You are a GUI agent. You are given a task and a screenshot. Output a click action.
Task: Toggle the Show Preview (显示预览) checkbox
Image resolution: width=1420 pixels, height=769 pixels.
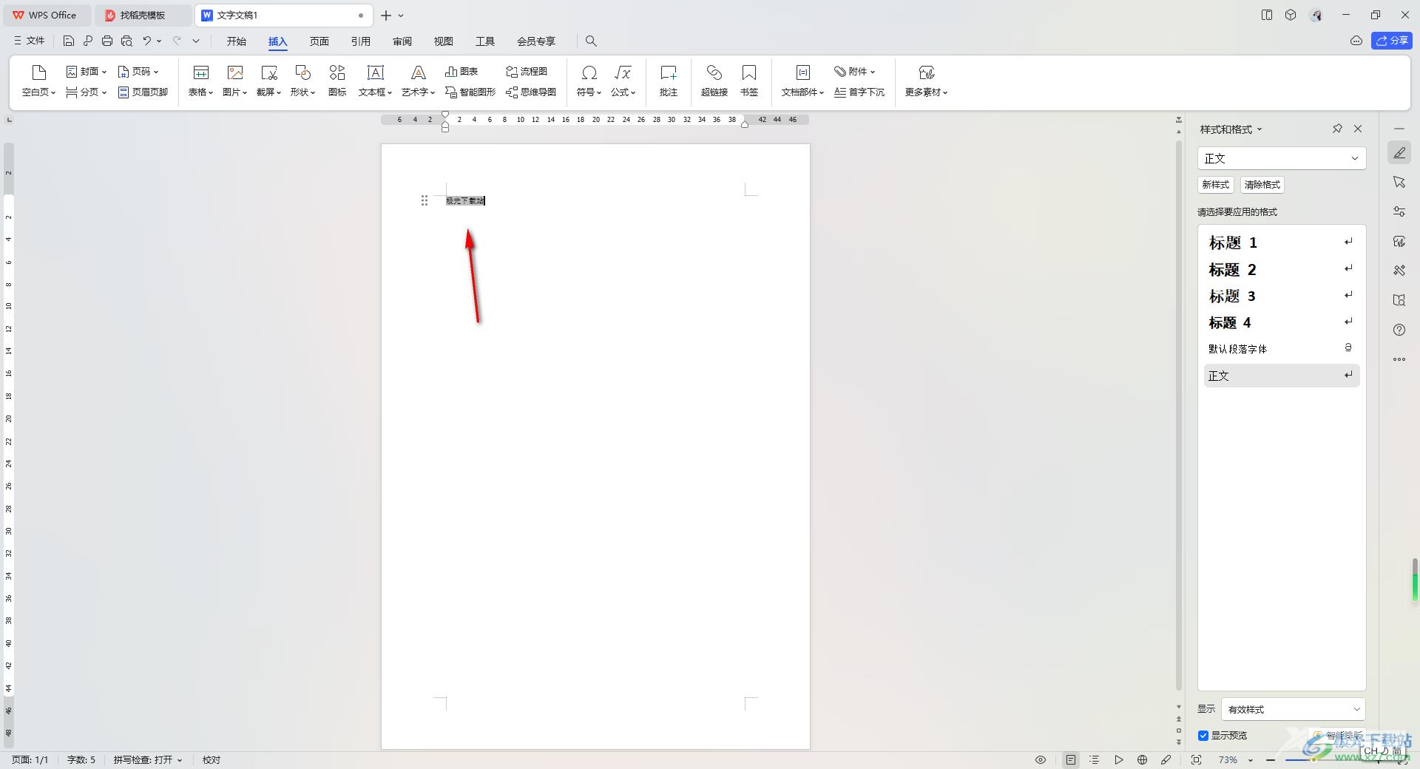1203,736
